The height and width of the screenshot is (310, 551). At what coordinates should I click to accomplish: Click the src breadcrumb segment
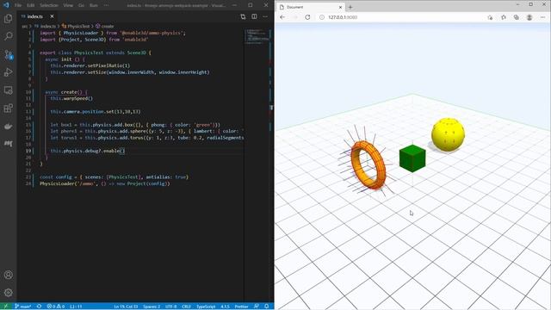point(24,26)
